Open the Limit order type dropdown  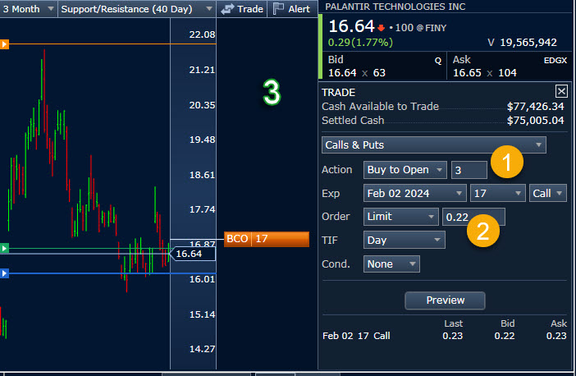click(400, 217)
